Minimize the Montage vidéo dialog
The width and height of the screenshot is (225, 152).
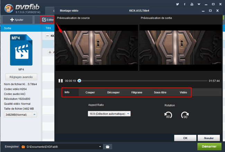[x=203, y=11]
